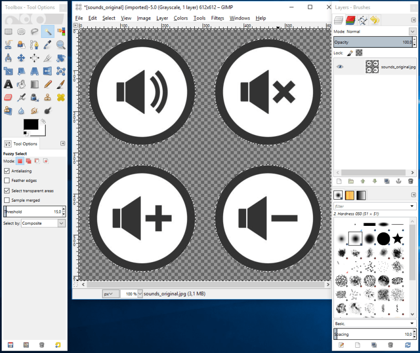This screenshot has width=420, height=353.
Task: Click the black foreground color swatch
Action: 30,125
